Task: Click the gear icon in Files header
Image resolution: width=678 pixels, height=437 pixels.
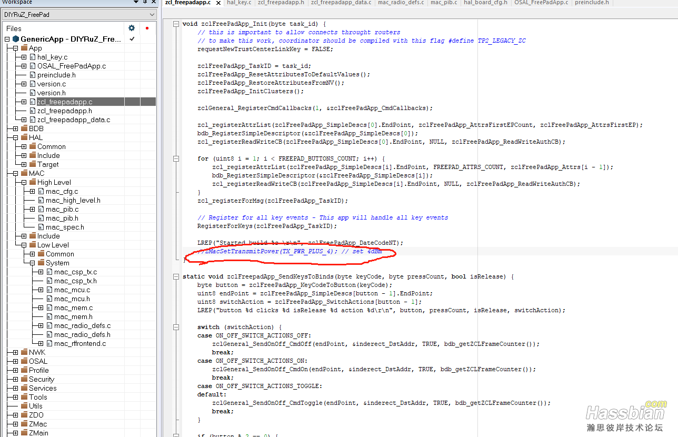Action: tap(132, 28)
